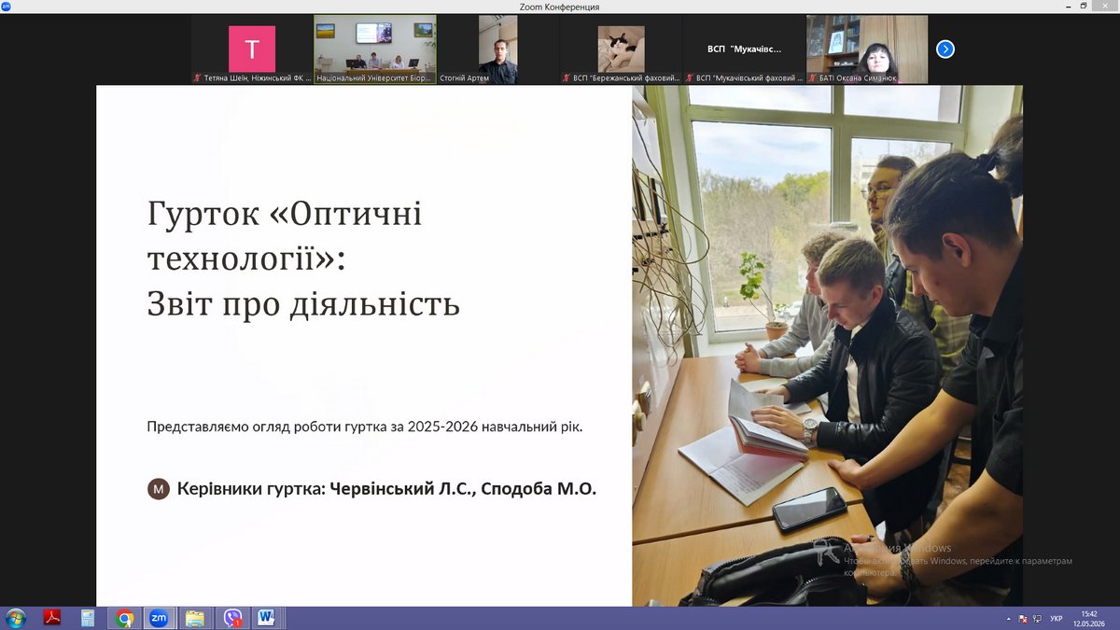The image size is (1120, 630).
Task: Select the Мукачівський фаховий participant tile
Action: 744,49
